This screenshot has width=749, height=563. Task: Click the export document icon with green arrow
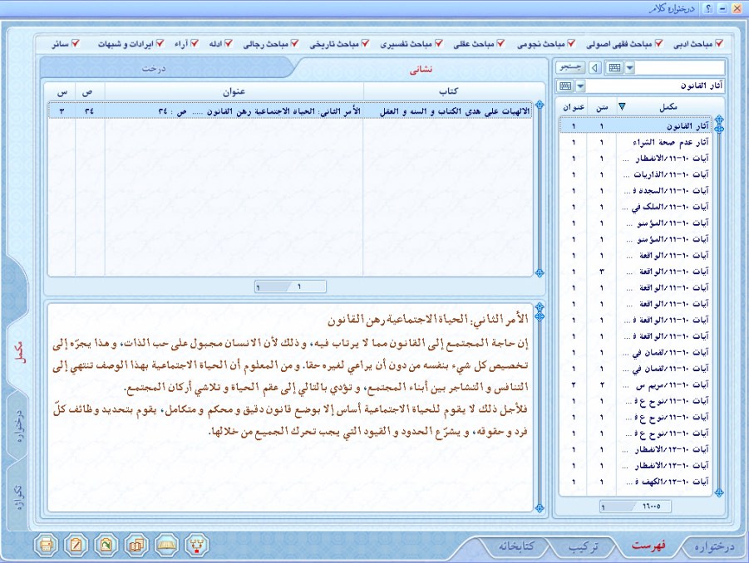pyautogui.click(x=106, y=546)
